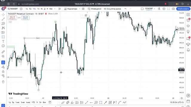
Task: Remove drawings with trash icon
Action: 3,82
